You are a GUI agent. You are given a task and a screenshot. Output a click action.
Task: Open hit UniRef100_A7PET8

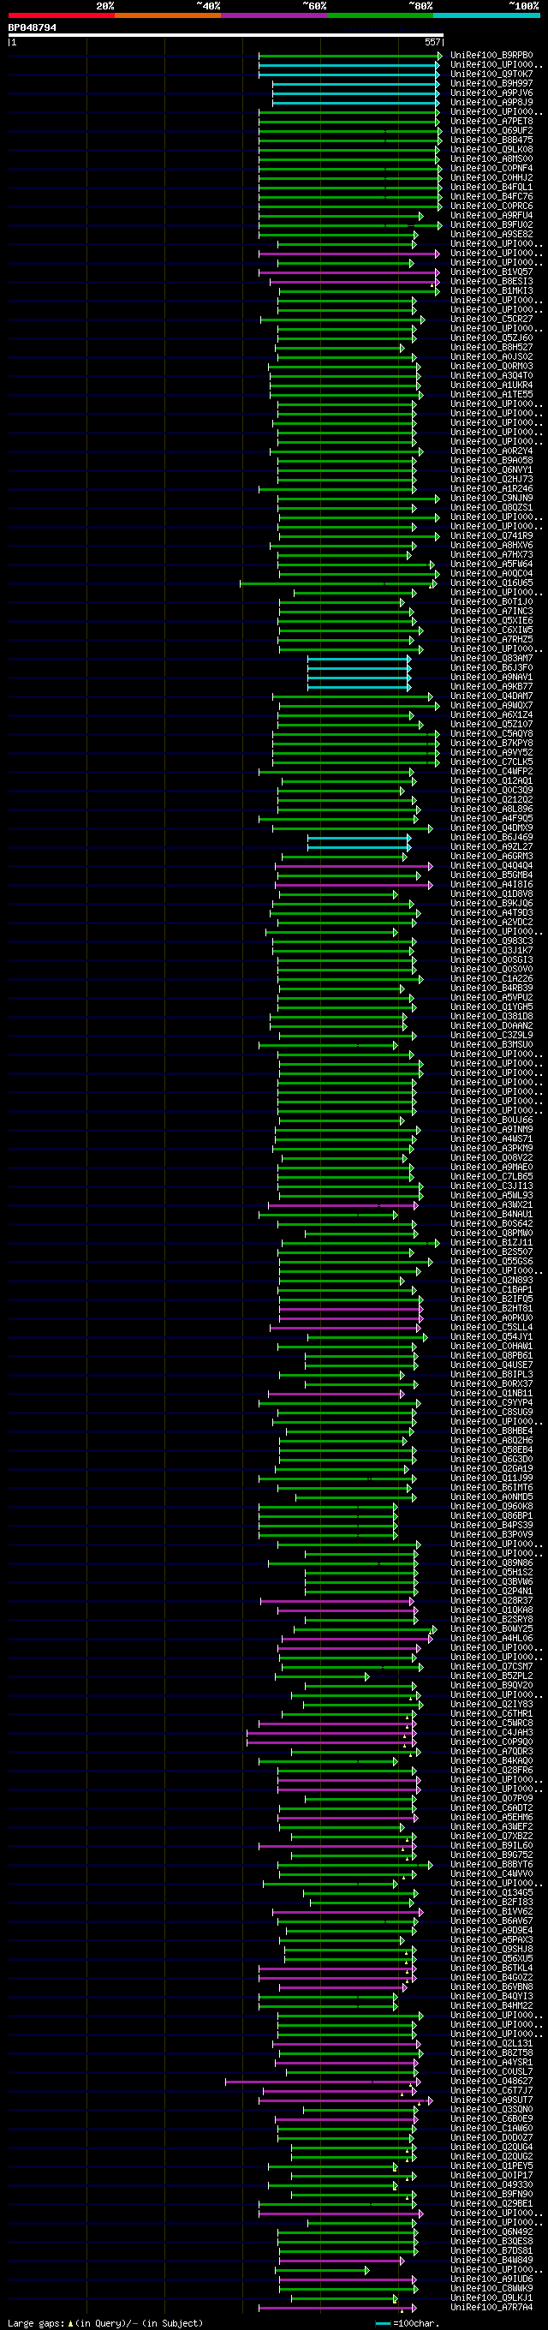[492, 121]
